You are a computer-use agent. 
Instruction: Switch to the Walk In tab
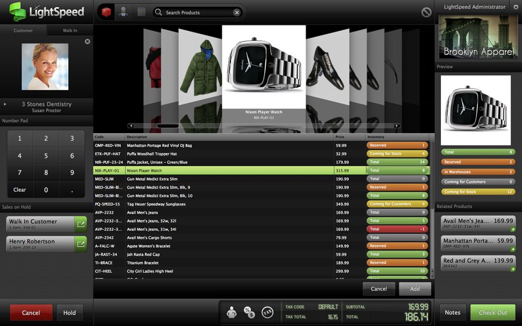(71, 31)
